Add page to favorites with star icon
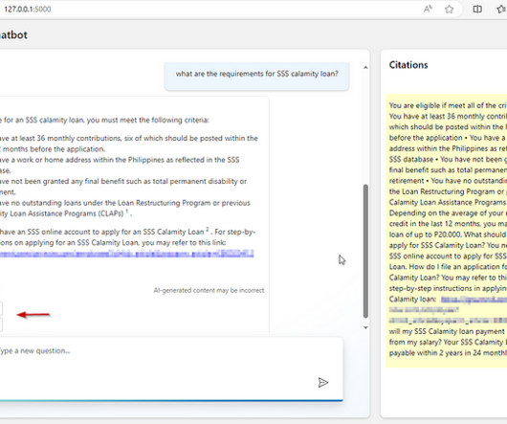Image resolution: width=507 pixels, height=424 pixels. point(449,10)
